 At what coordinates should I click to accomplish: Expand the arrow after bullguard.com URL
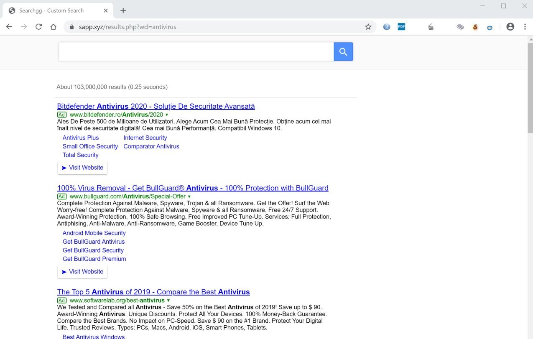(x=189, y=196)
